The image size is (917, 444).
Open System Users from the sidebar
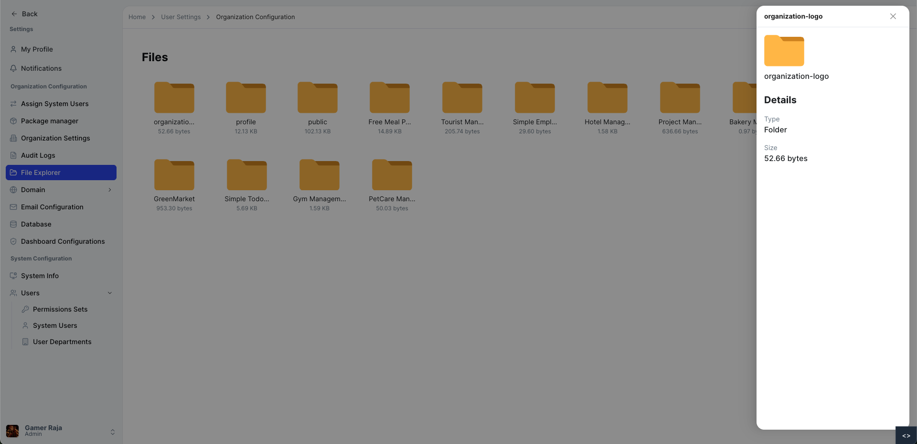point(55,325)
